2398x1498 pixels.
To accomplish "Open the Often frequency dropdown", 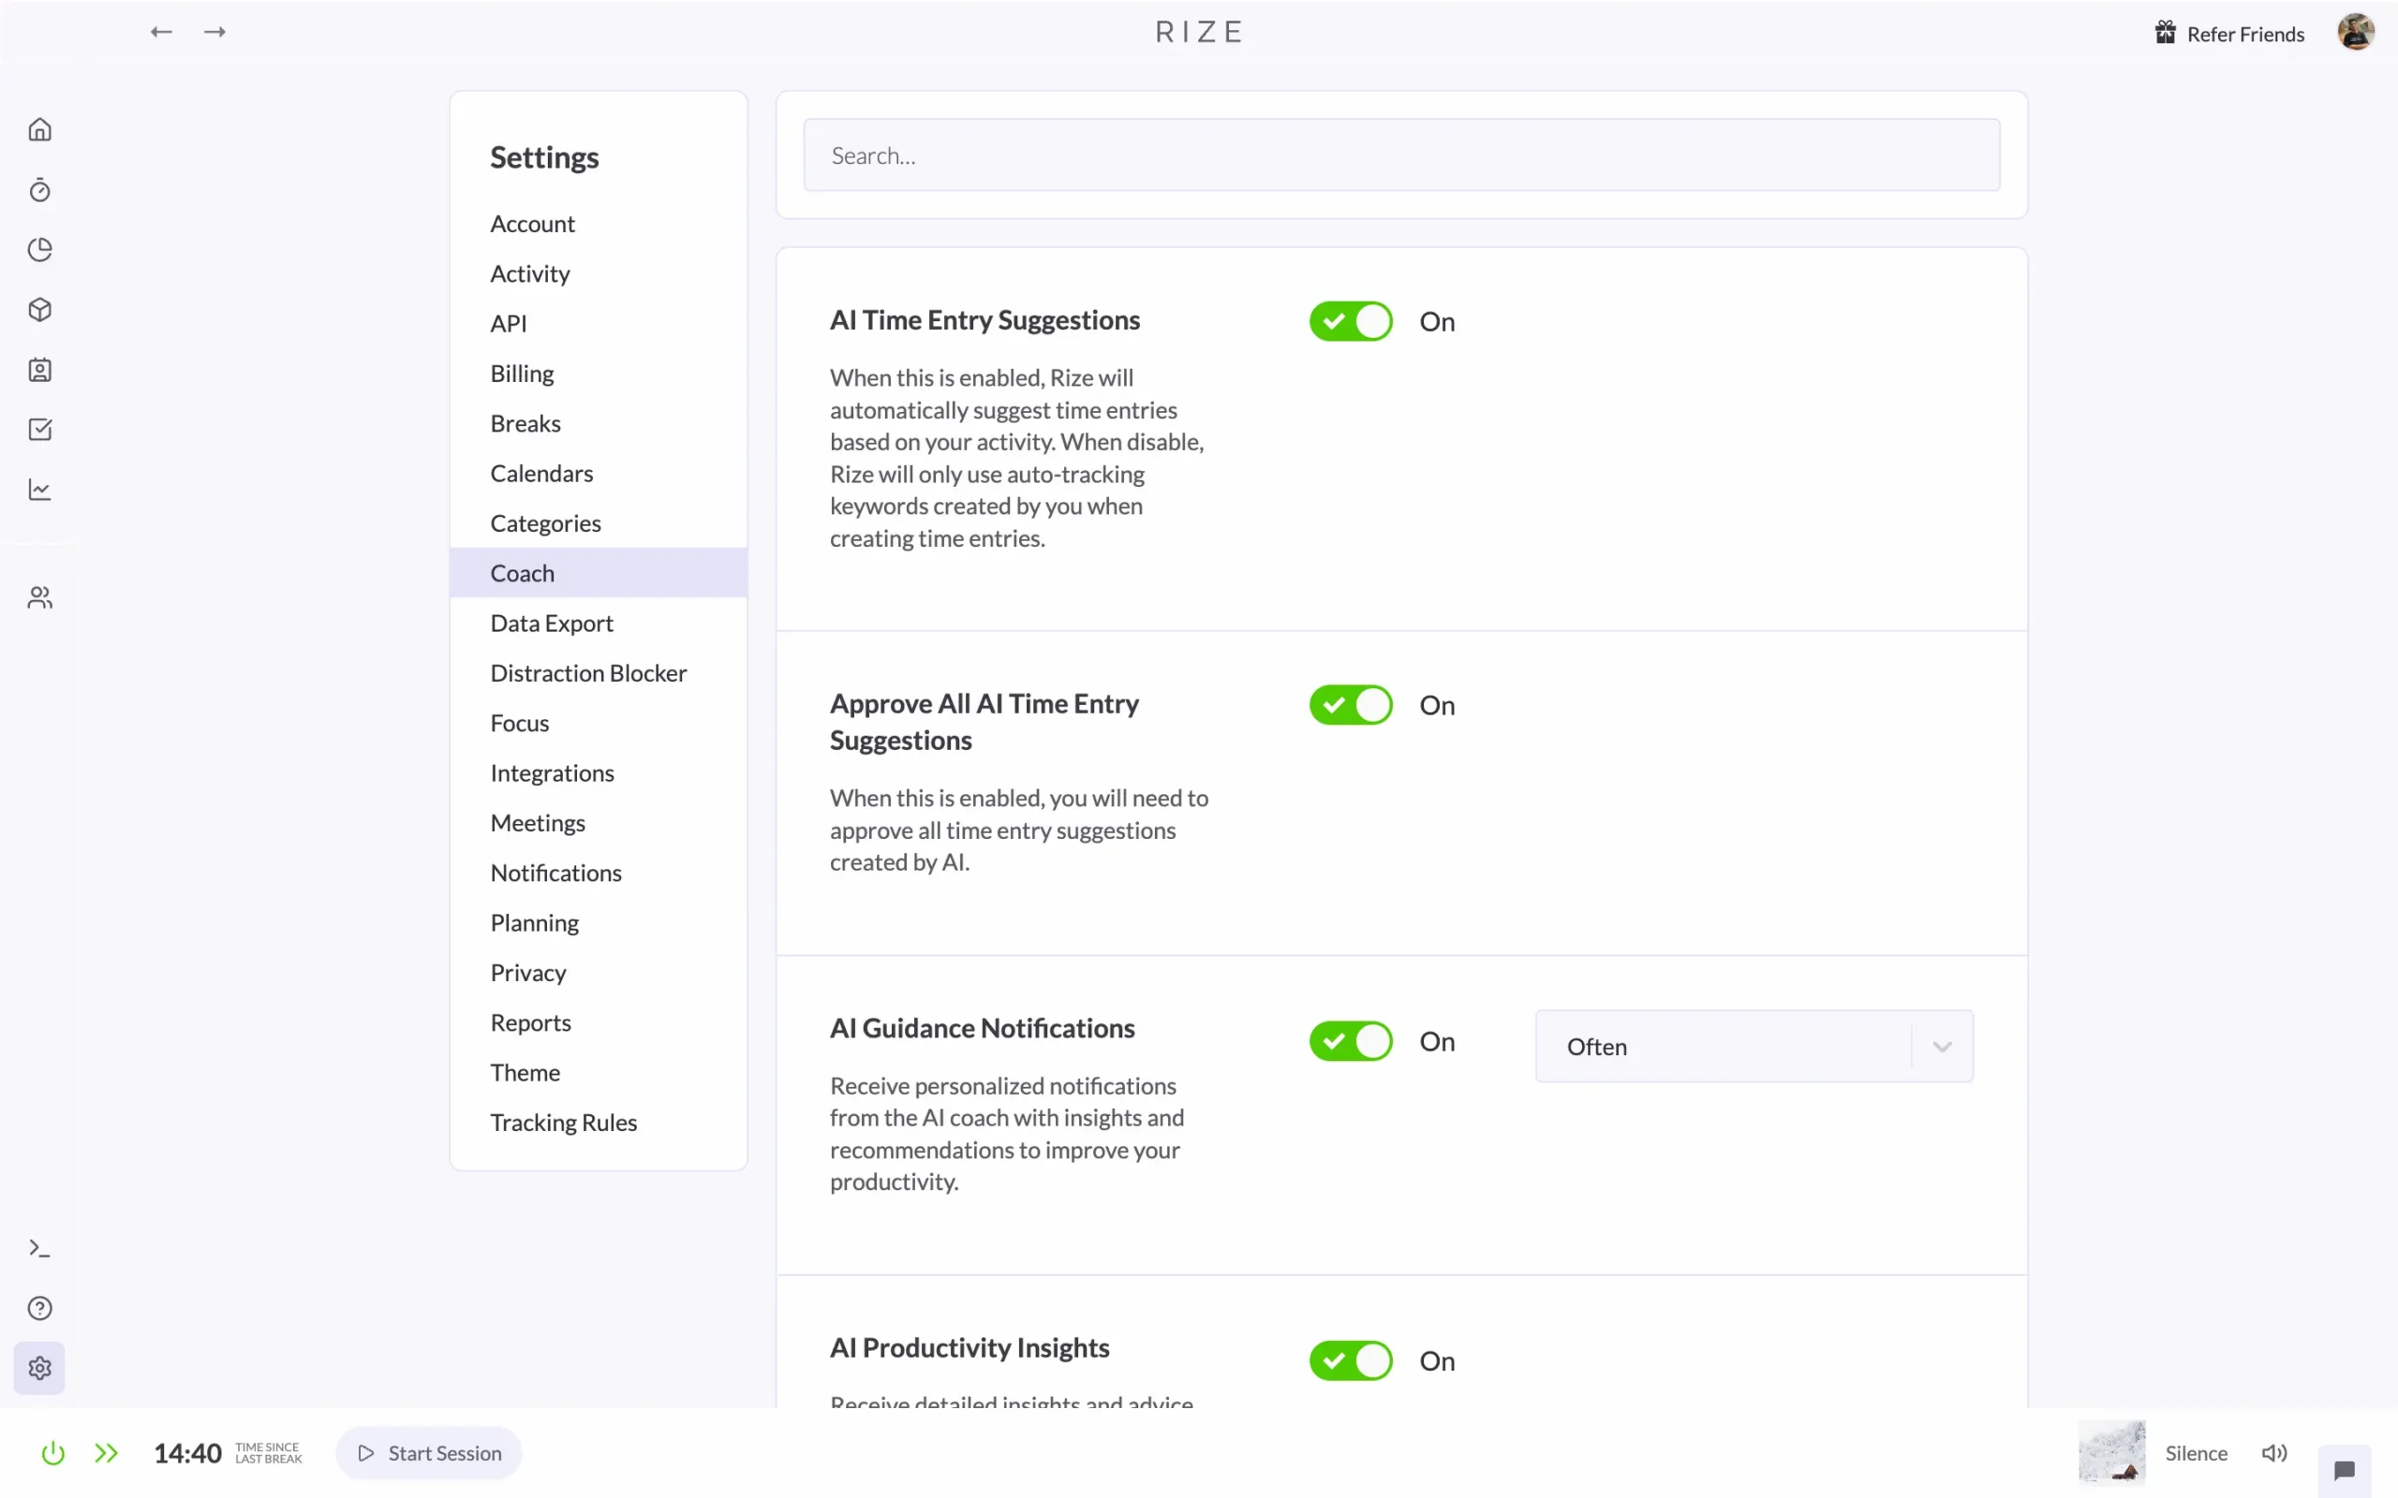I will 1754,1046.
